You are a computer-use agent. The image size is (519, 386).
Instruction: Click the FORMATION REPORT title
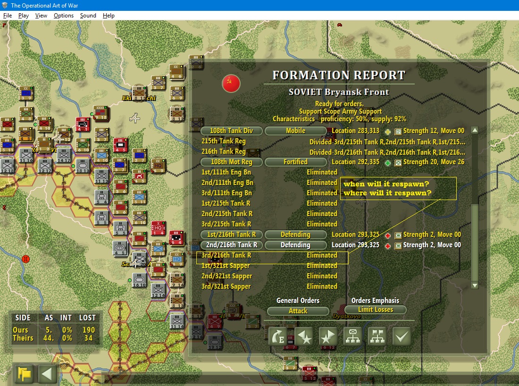(x=339, y=76)
